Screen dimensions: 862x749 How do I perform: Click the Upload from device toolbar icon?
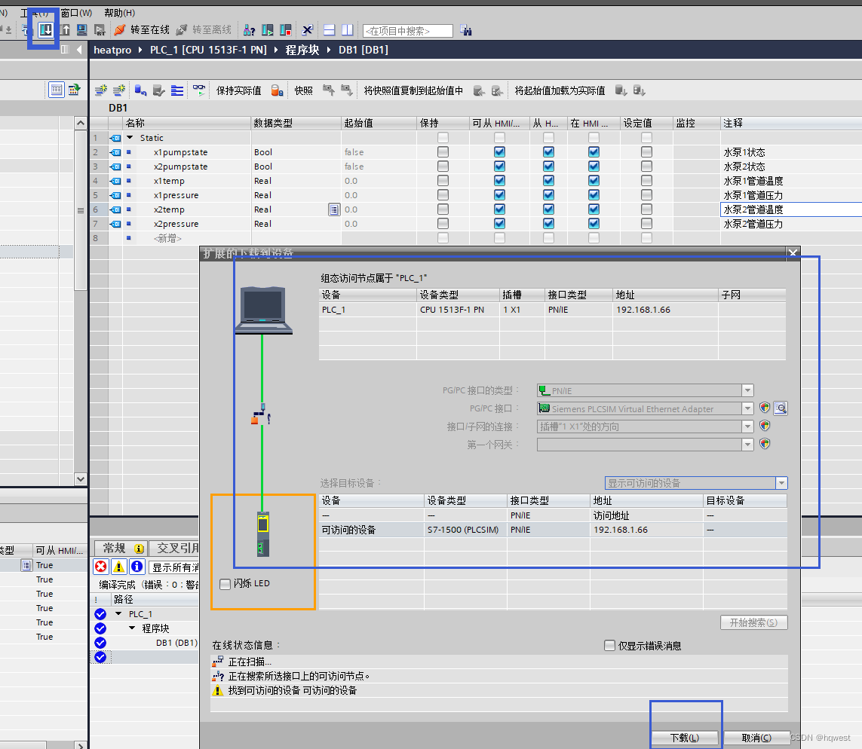click(x=65, y=29)
